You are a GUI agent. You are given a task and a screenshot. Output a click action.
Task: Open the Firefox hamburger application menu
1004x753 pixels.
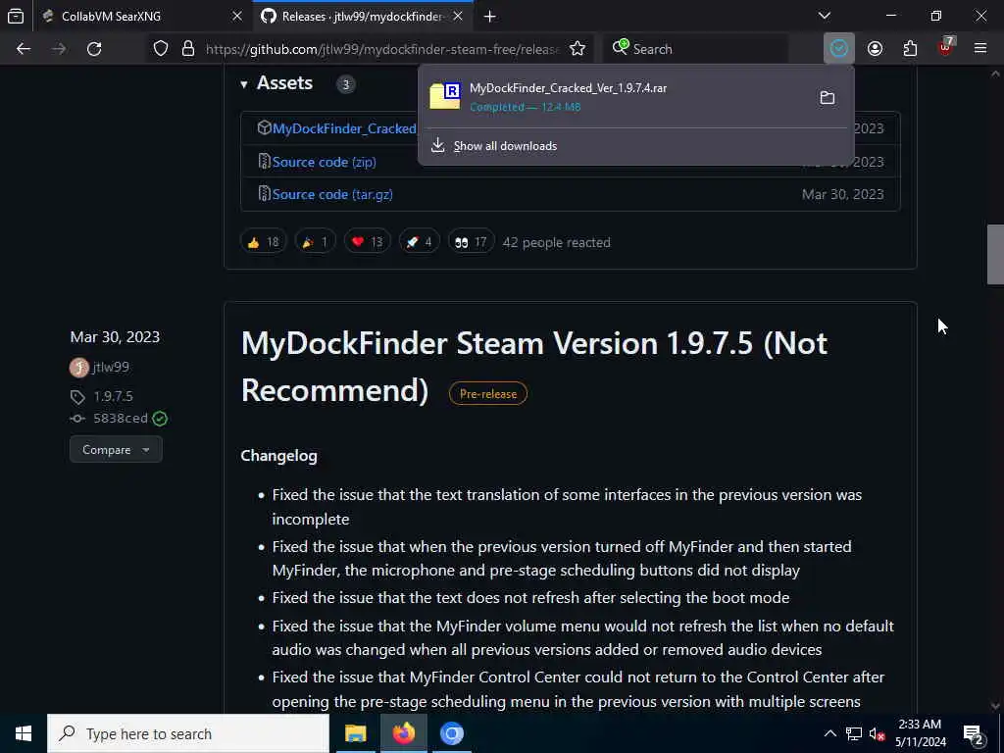point(980,49)
